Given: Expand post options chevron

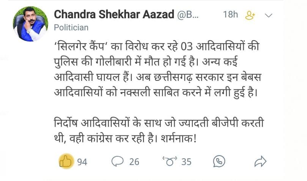Looking at the screenshot, I should tap(268, 15).
